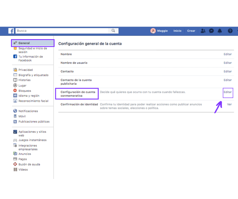The height and width of the screenshot is (199, 238).
Task: Click the Publicaciones públicas feed icon
Action: pos(15,121)
